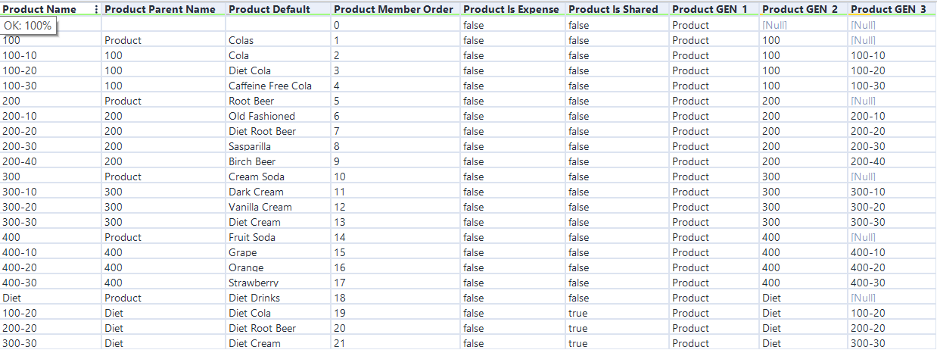Click the Product Is Expense column header
The image size is (937, 350).
pos(511,9)
